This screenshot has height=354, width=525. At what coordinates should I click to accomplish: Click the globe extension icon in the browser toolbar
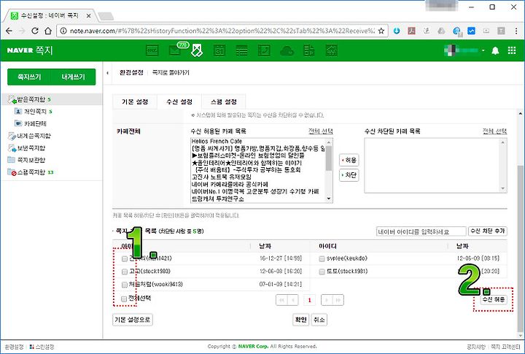[x=457, y=31]
